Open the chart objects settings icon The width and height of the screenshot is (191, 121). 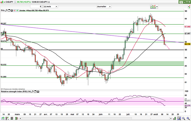coord(7,118)
